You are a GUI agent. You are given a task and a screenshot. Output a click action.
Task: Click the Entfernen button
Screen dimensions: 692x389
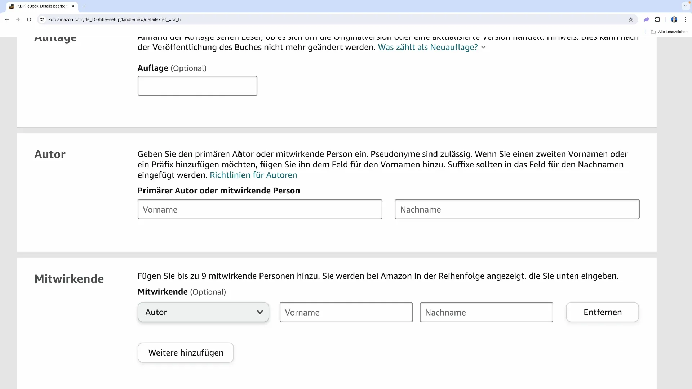pos(602,312)
